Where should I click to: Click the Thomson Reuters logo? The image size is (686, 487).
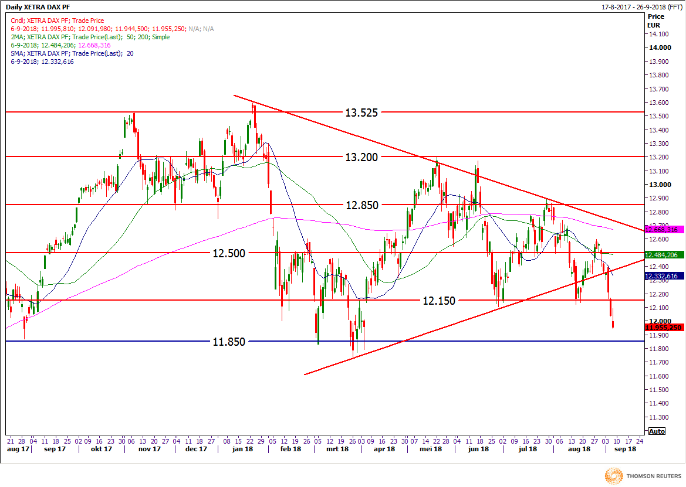click(x=643, y=476)
